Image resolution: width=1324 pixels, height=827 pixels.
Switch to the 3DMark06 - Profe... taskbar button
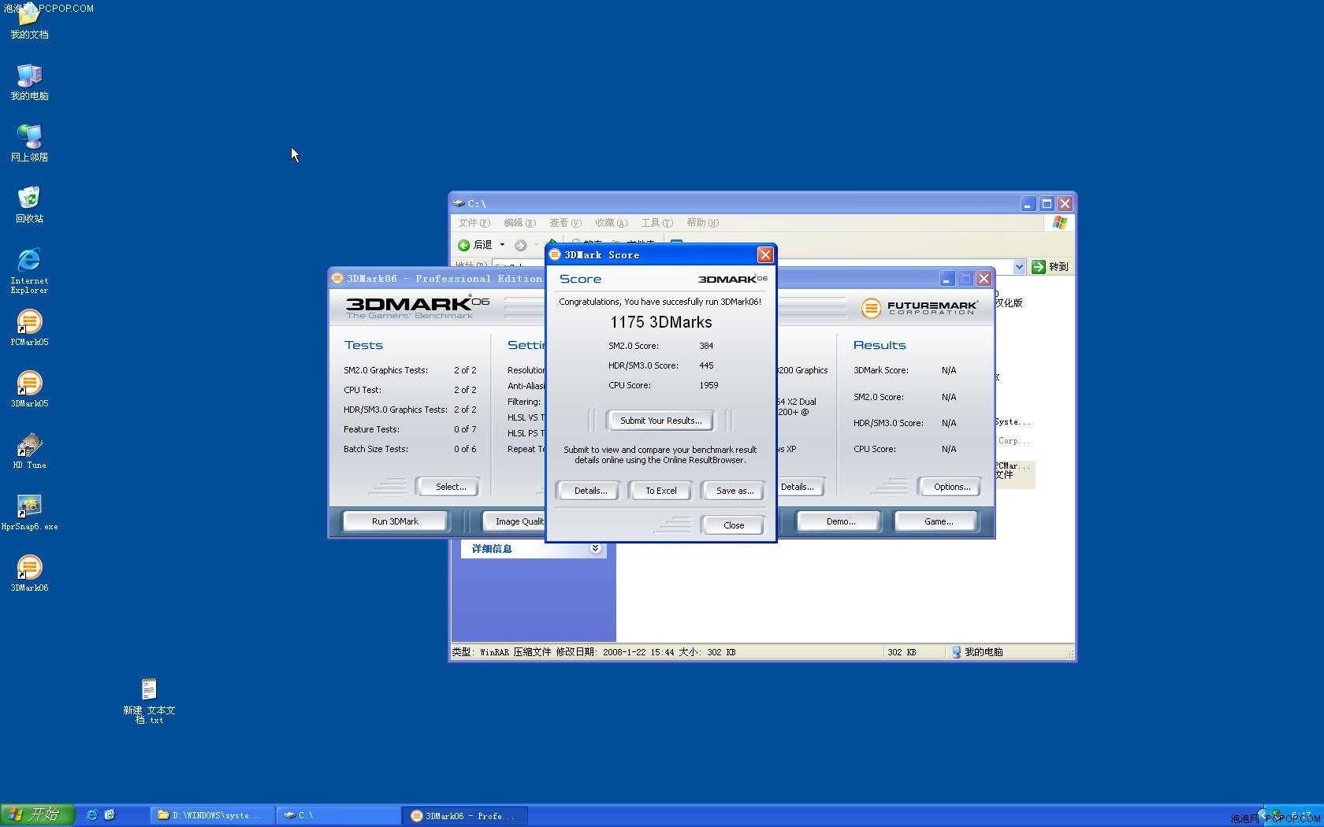click(465, 816)
